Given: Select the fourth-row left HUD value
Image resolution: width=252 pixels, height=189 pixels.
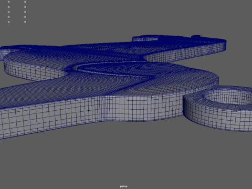Looking at the screenshot, I should click(x=9, y=17).
